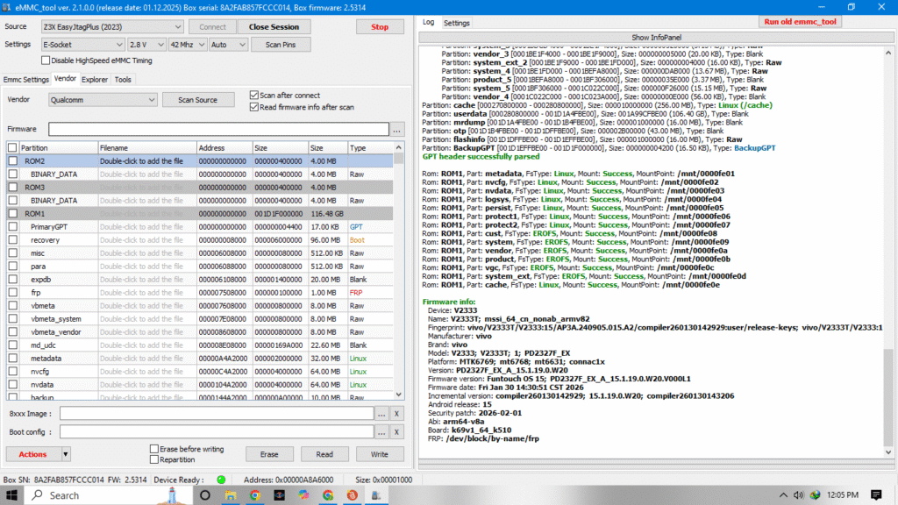
Task: Click inside the Firmware input field
Action: point(219,128)
